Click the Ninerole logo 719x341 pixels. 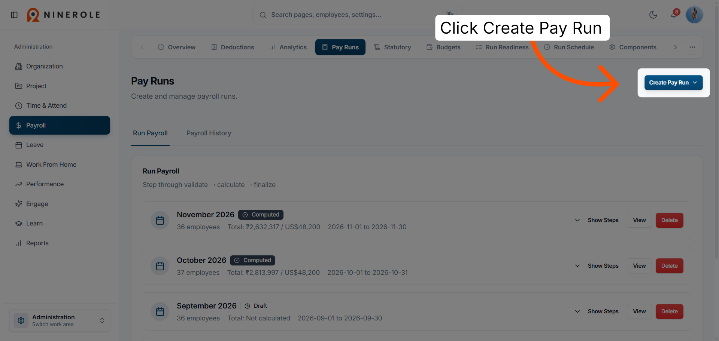click(x=64, y=15)
